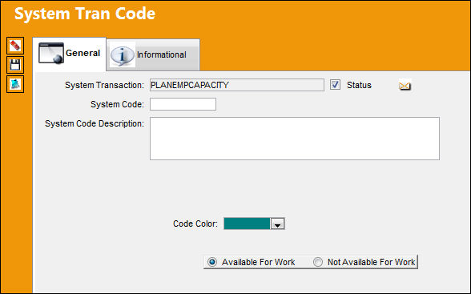Click the floppy disk save icon

(15, 65)
